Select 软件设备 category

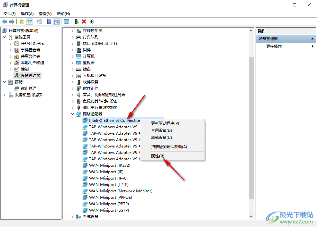91,82
